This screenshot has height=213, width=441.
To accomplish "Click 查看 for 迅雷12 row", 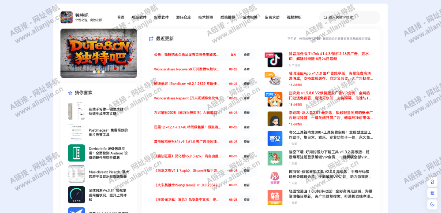I will [x=247, y=127].
